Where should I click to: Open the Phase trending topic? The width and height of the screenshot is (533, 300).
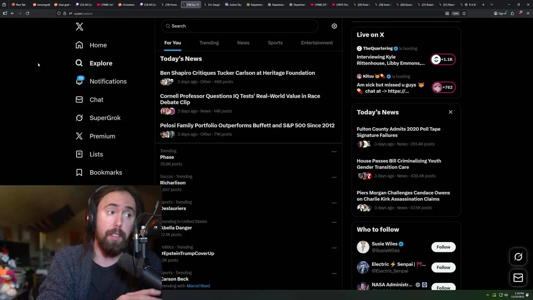[x=167, y=157]
